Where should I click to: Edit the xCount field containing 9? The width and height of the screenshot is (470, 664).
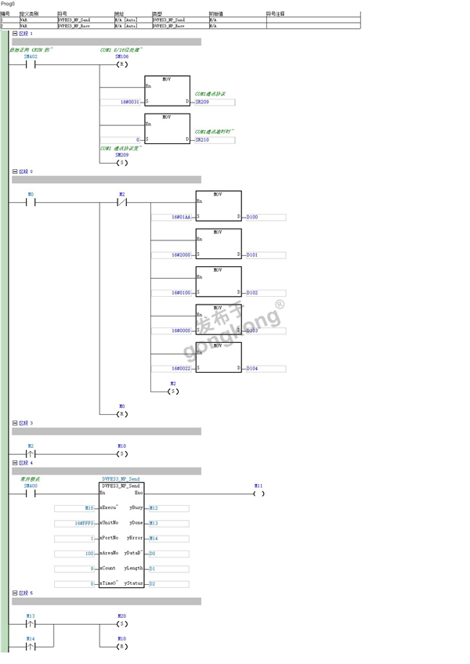74,568
